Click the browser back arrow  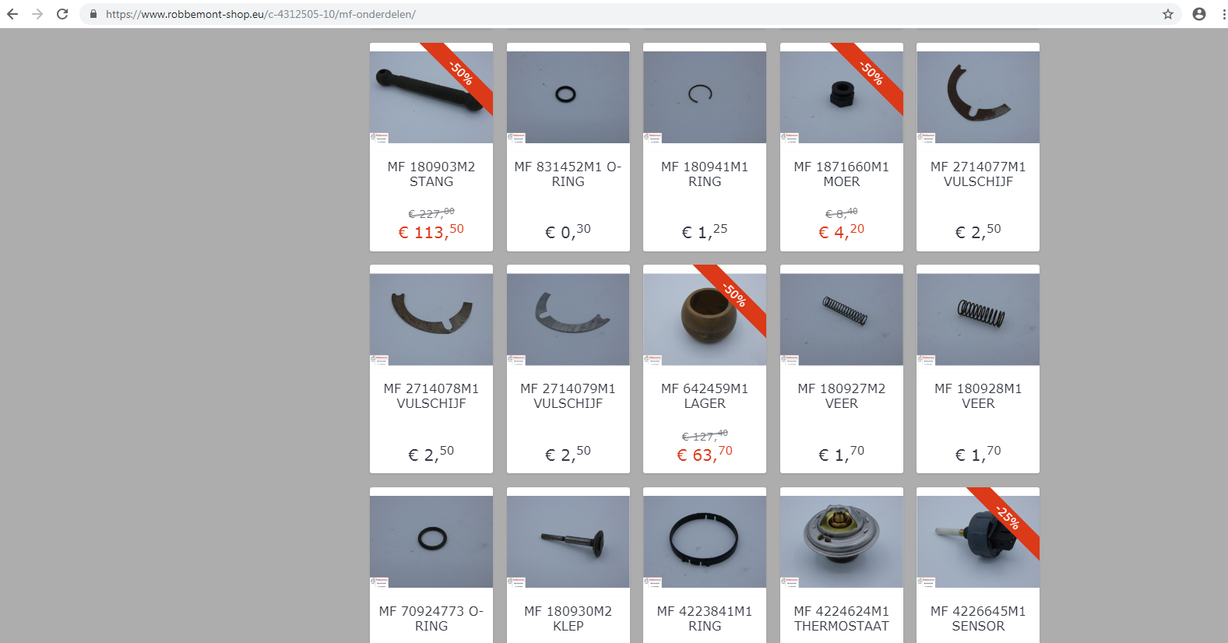pyautogui.click(x=12, y=14)
